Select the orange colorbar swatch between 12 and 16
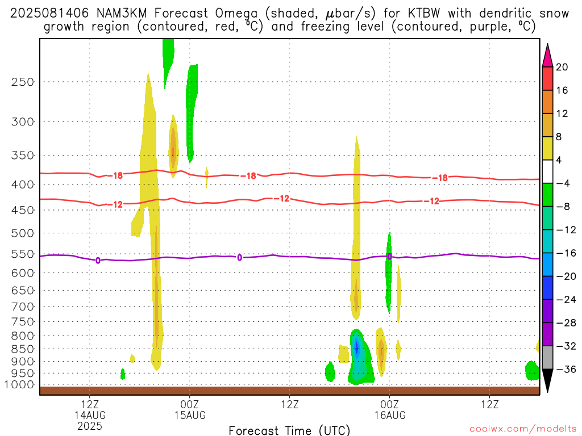 pyautogui.click(x=547, y=102)
